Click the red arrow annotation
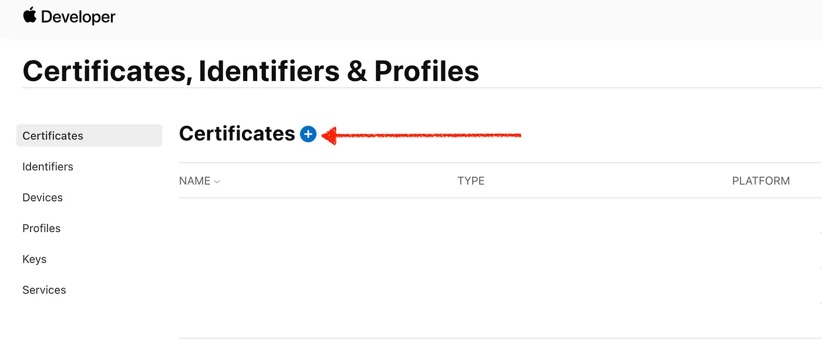This screenshot has height=340, width=822. tap(422, 136)
